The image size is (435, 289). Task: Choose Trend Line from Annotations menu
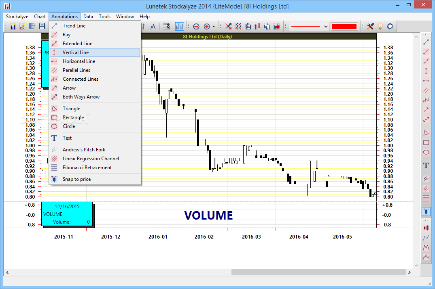95,26
